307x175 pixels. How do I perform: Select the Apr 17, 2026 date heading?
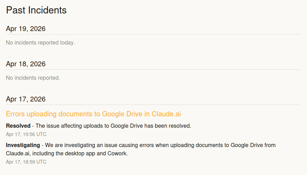coord(26,99)
